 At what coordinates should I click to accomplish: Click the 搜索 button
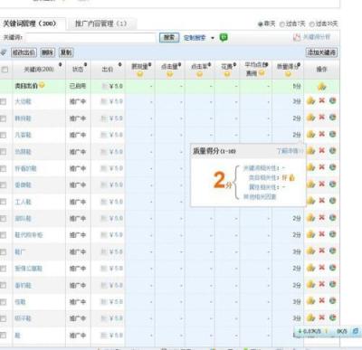(x=169, y=37)
